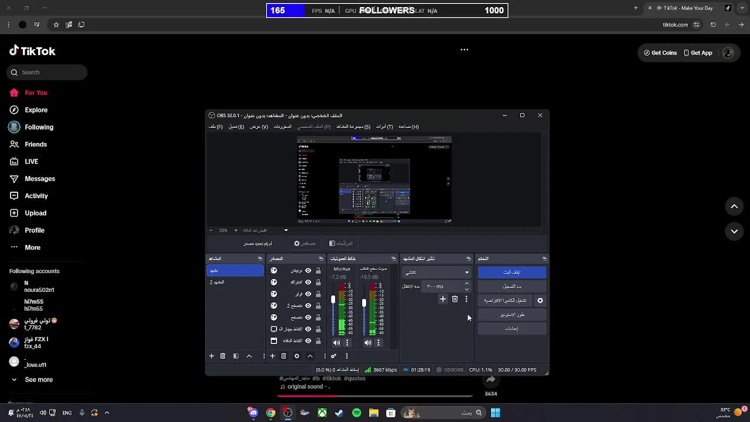Open Discord from the taskbar
The width and height of the screenshot is (750, 422).
point(253,413)
